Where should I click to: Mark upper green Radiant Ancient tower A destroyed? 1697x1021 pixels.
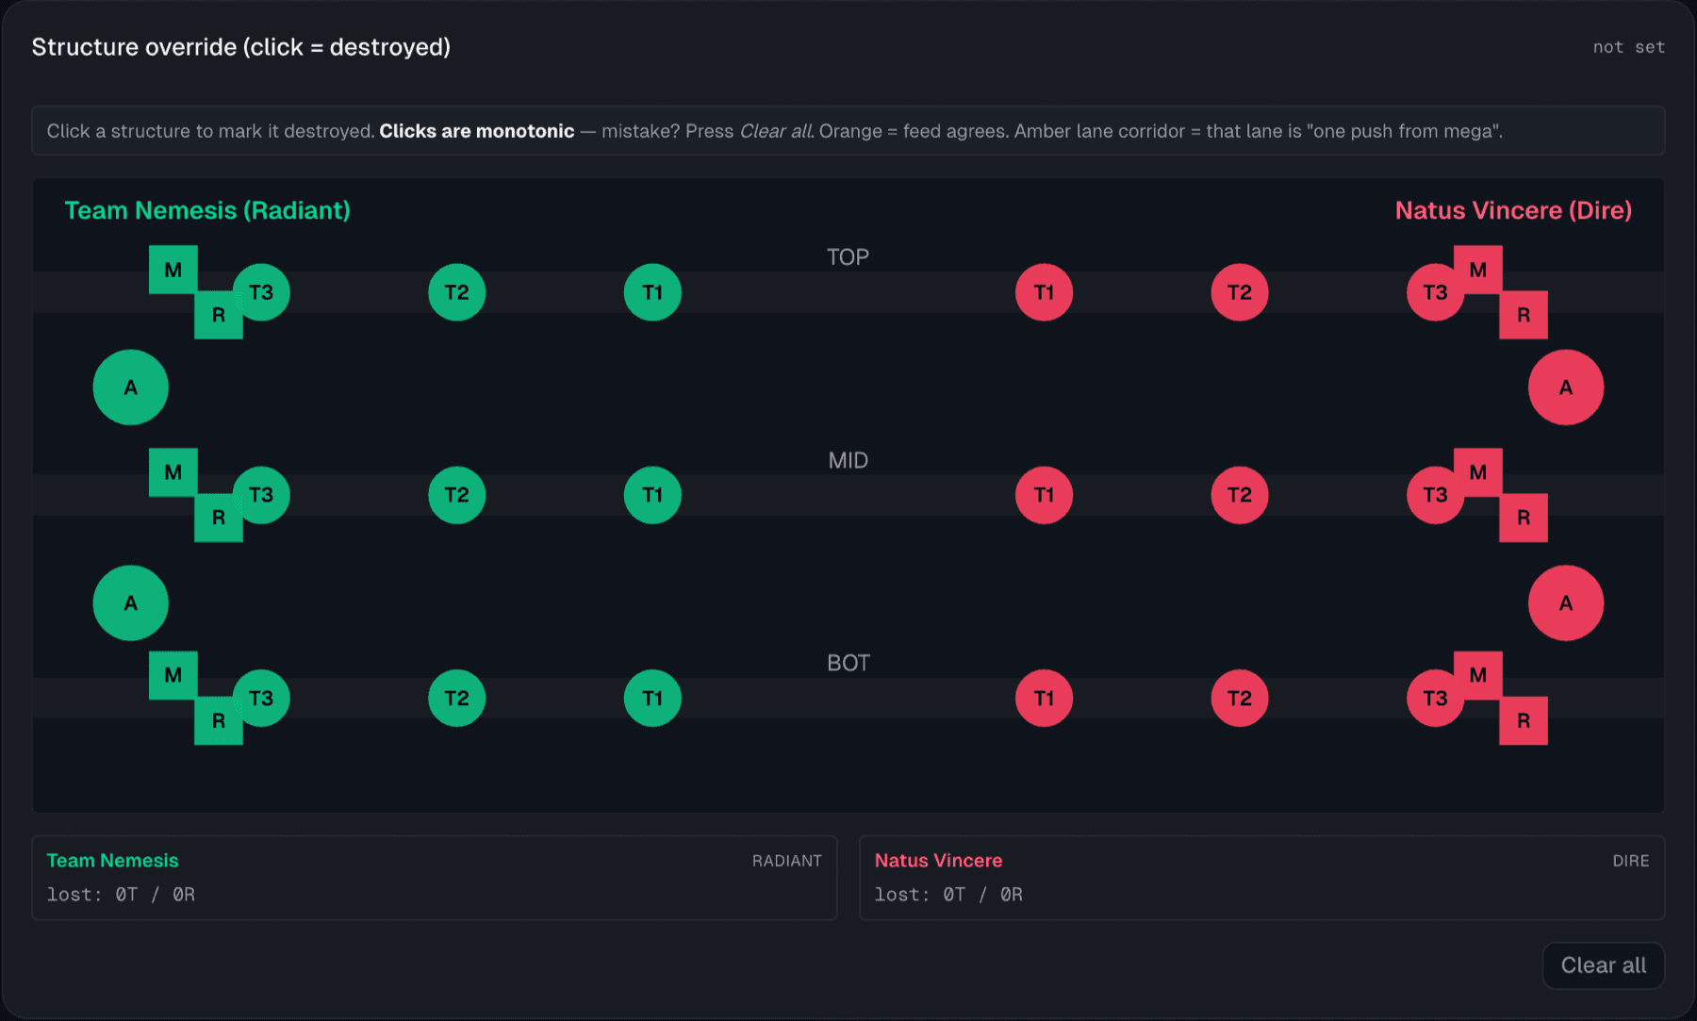click(131, 387)
